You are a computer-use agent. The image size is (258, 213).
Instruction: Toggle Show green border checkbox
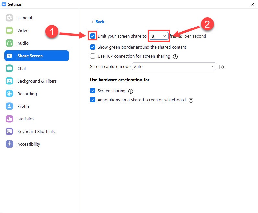coord(93,47)
